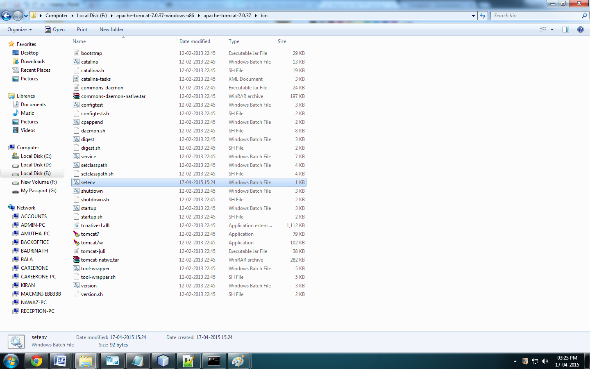590x369 pixels.
Task: Open the Command Prompt taskbar icon
Action: 214,361
